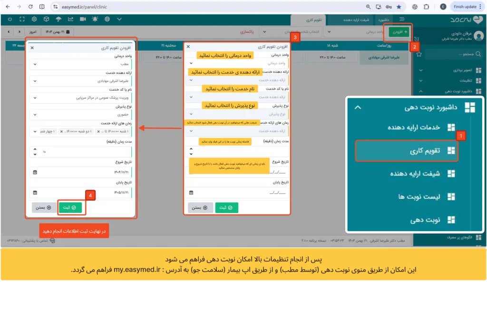Image resolution: width=487 pixels, height=329 pixels.
Task: Click the browser bookmark star icon
Action: coord(399,7)
